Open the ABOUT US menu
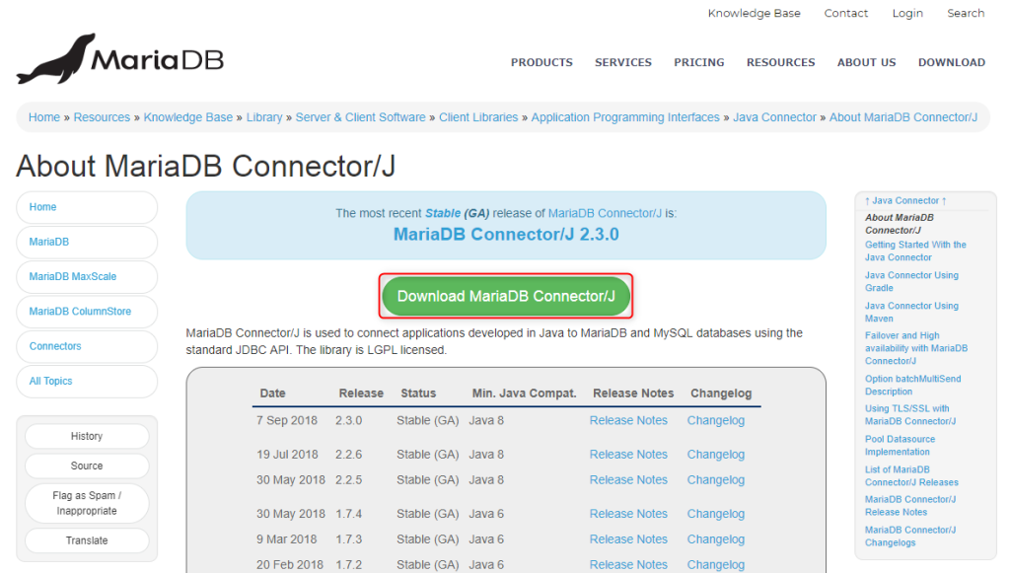Viewport: 1010px width, 573px height. (866, 62)
